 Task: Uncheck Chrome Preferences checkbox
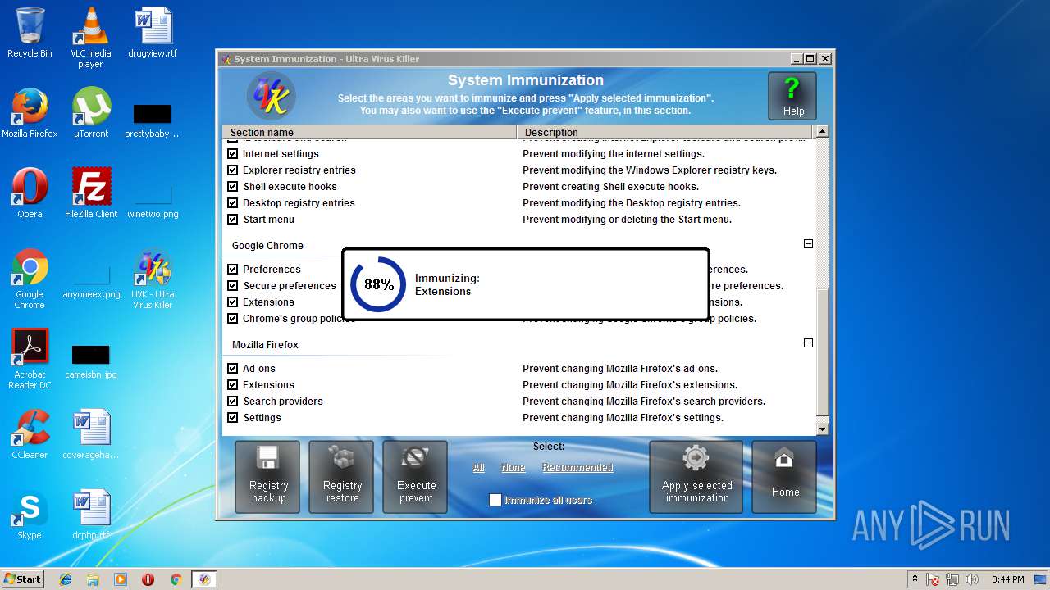232,270
